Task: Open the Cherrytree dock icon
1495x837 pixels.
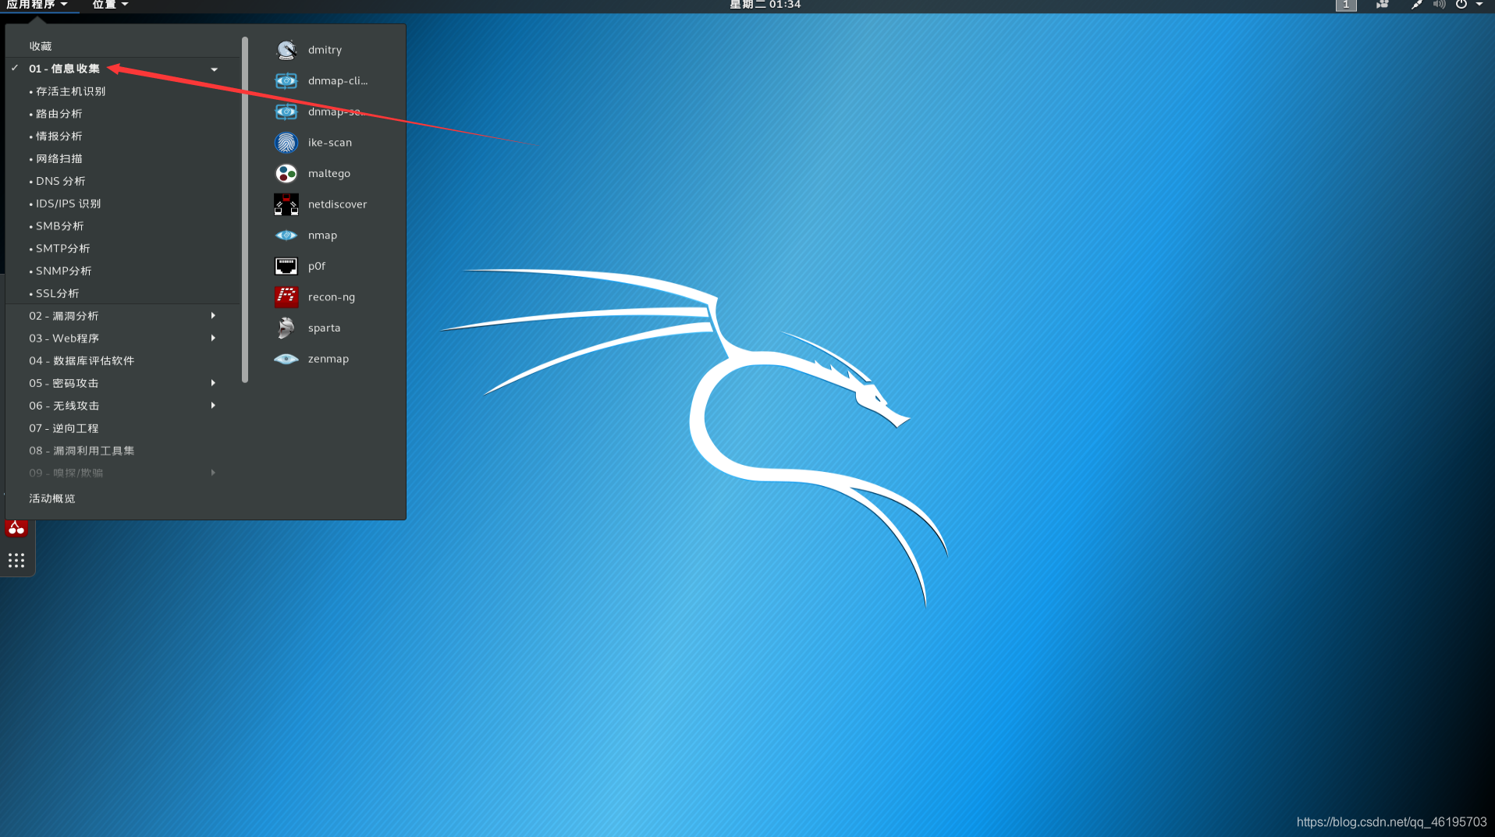Action: click(x=16, y=528)
